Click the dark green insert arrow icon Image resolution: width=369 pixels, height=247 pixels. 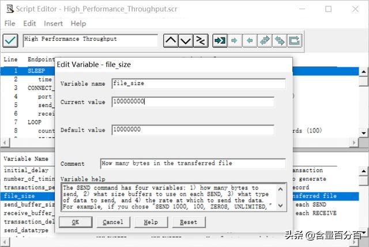pos(220,41)
